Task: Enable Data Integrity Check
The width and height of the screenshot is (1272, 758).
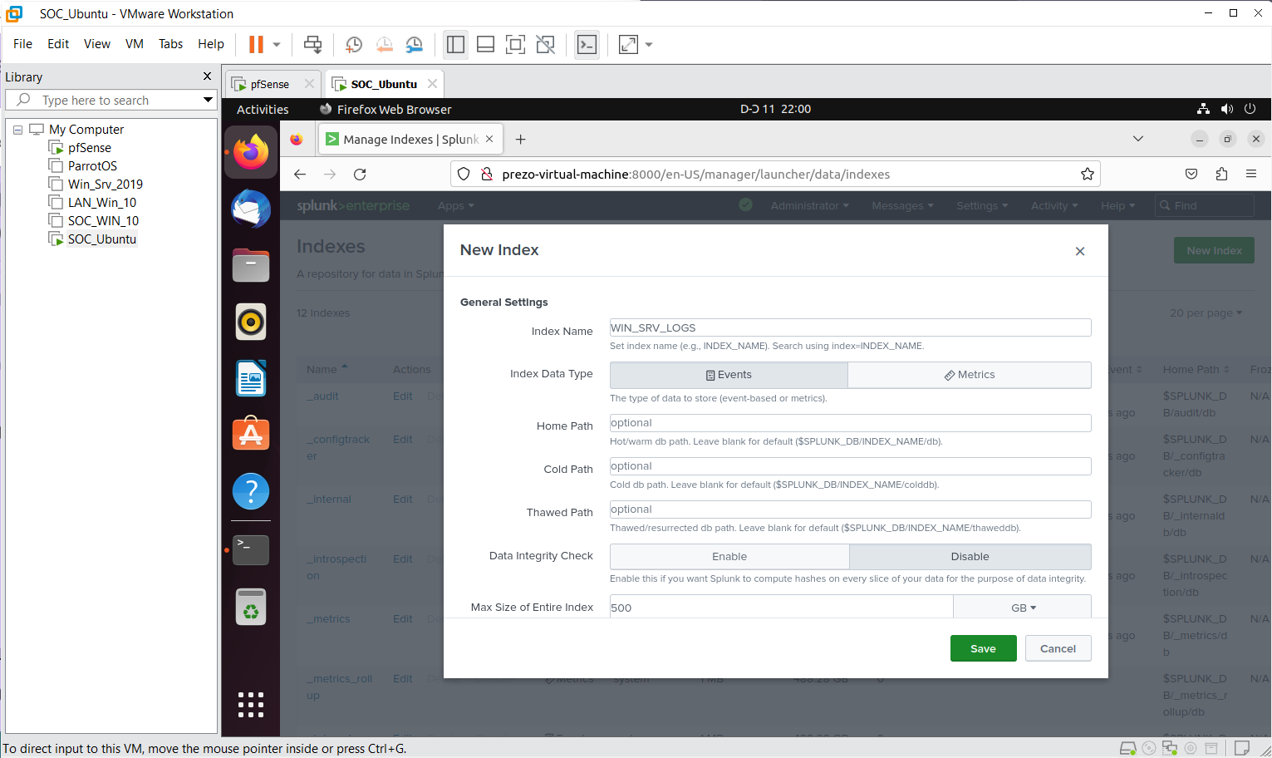Action: [729, 557]
